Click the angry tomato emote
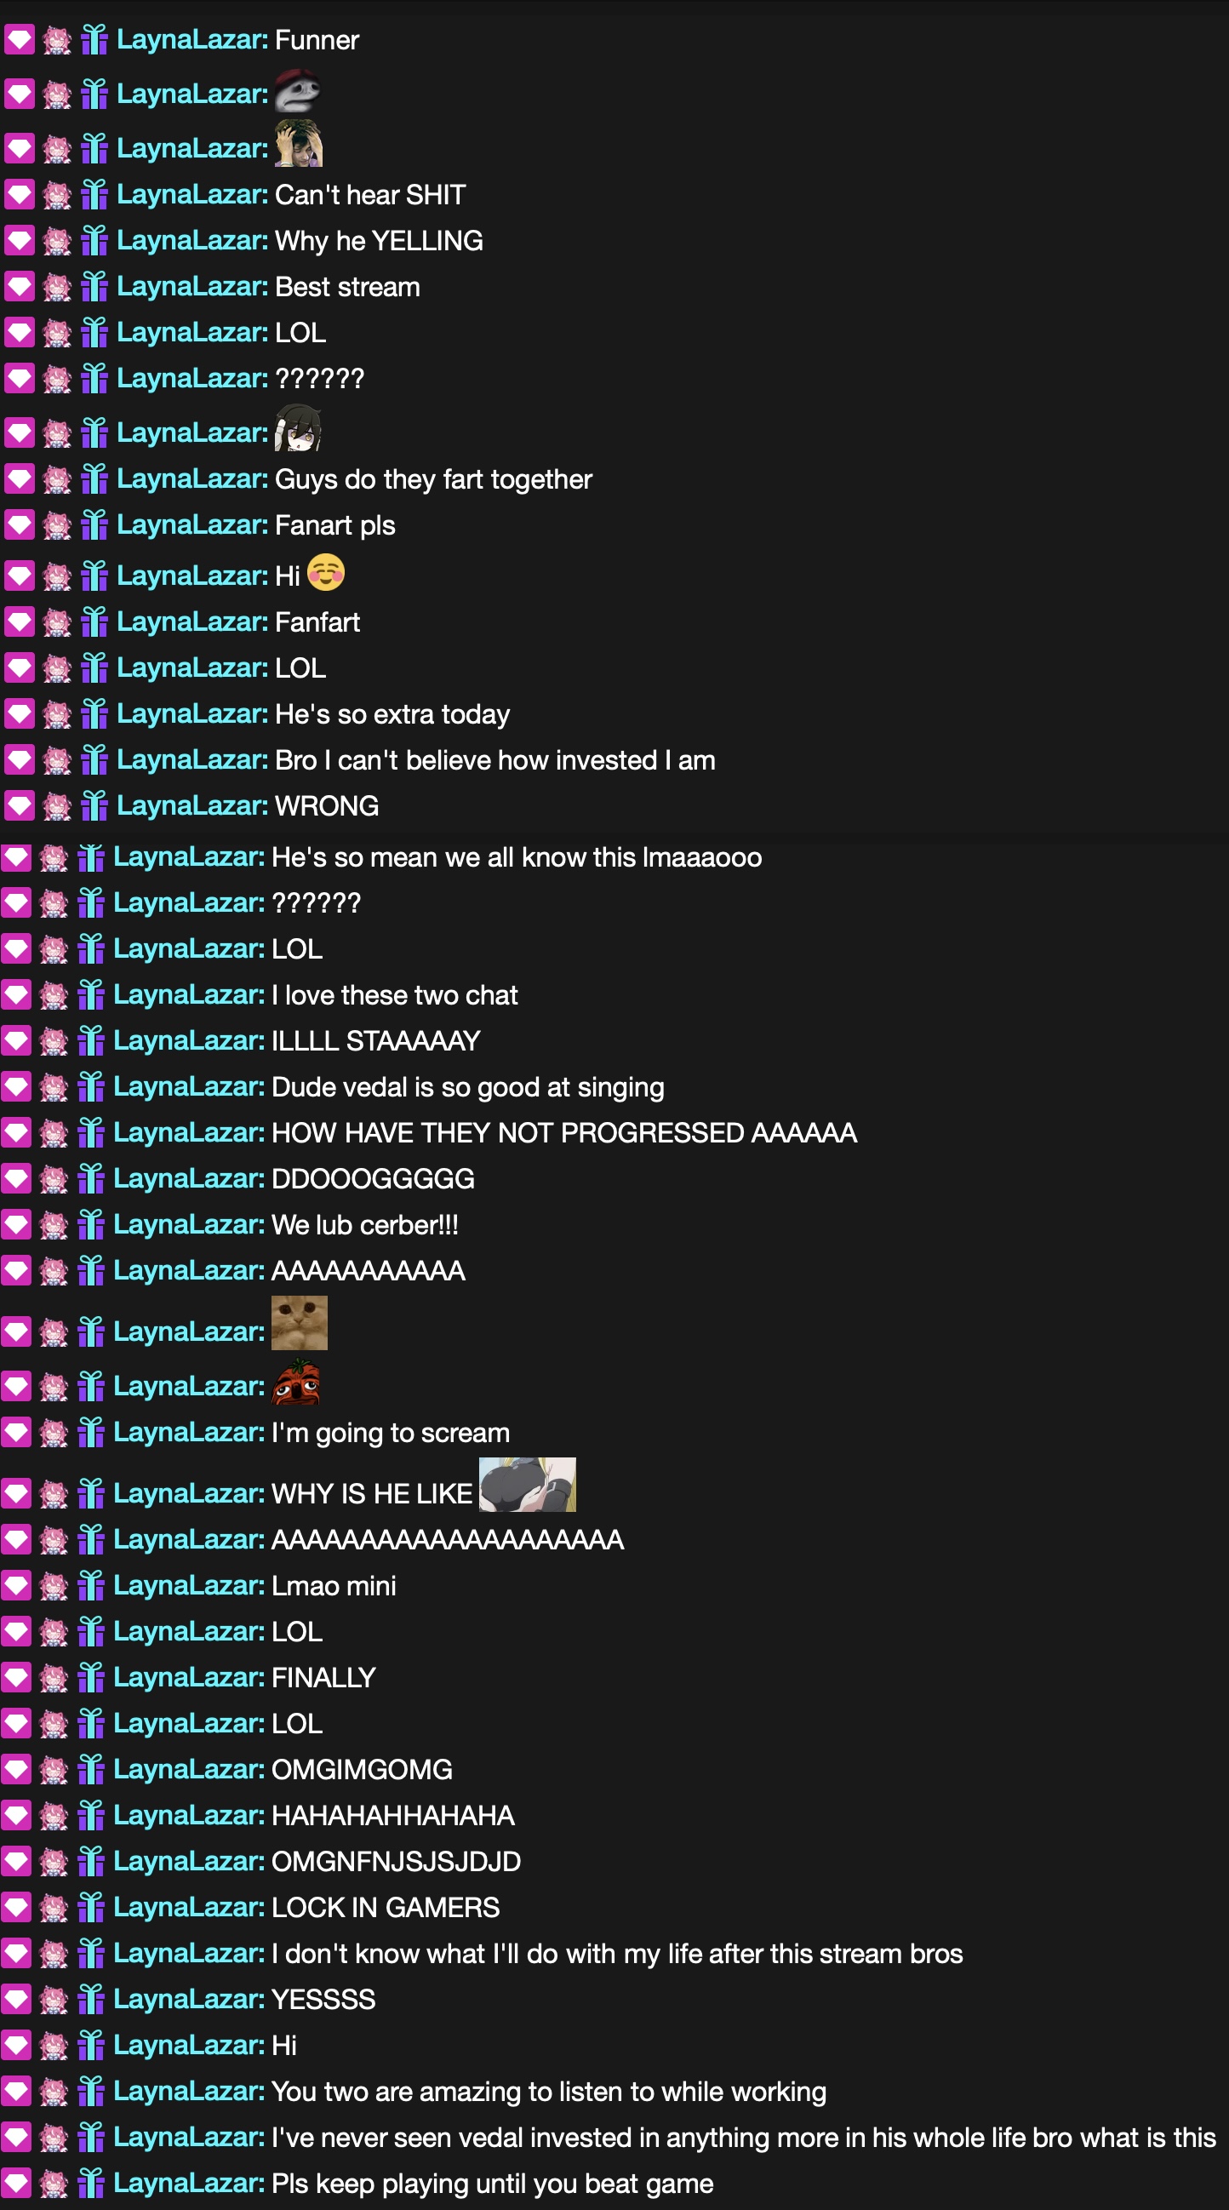Image resolution: width=1229 pixels, height=2210 pixels. point(296,1381)
